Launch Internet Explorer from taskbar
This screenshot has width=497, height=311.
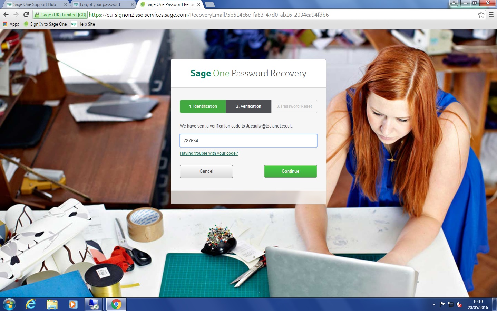tap(31, 304)
